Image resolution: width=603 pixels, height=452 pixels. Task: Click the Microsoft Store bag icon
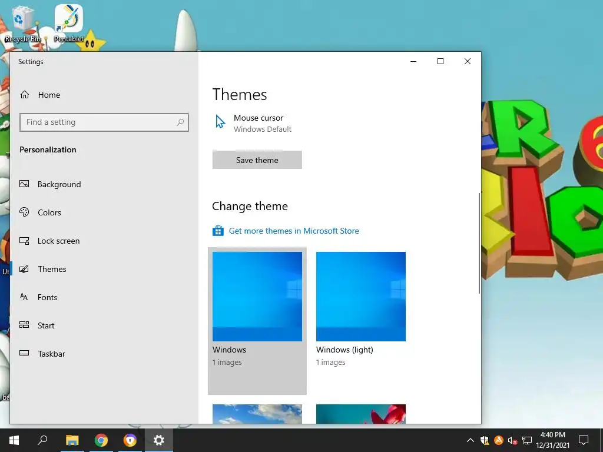pyautogui.click(x=218, y=231)
